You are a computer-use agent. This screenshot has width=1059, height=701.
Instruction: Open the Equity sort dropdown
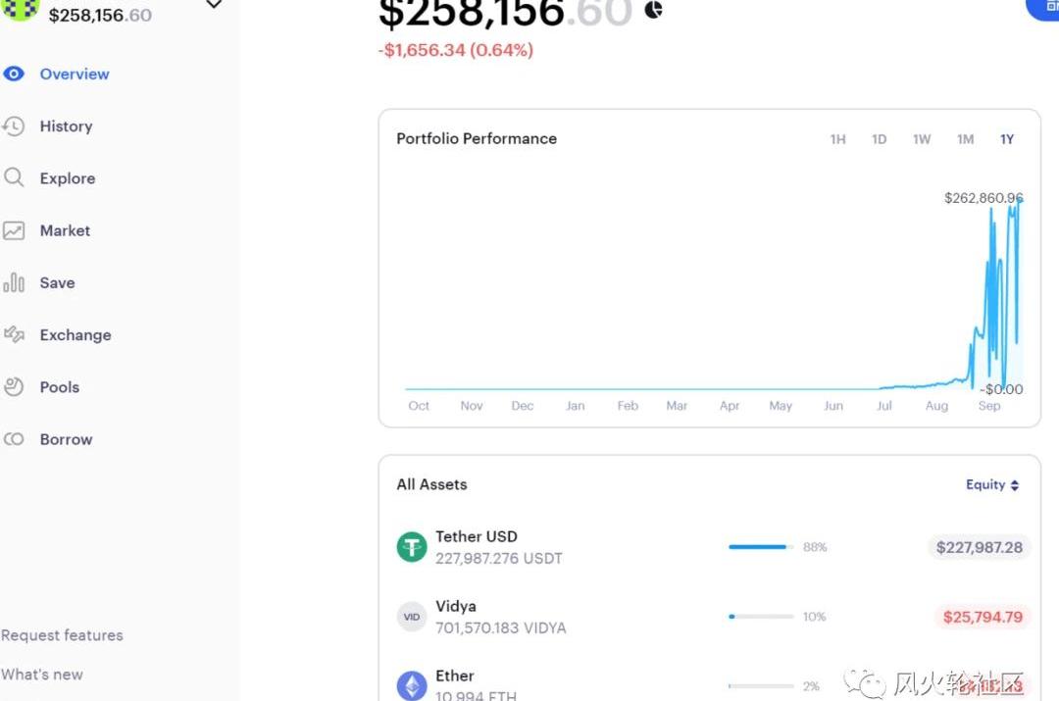(992, 484)
